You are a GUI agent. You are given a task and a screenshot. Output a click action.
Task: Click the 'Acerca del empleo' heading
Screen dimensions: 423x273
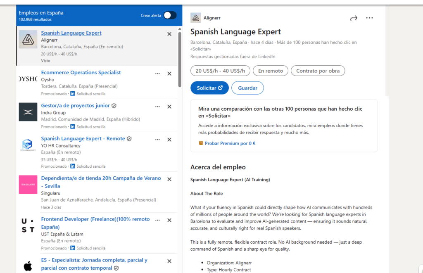(x=218, y=167)
